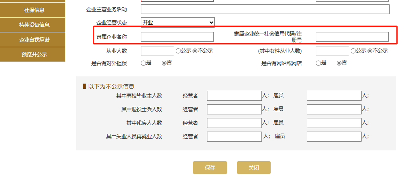Click 雇员 field for 退役士兵人数
This screenshot has width=410, height=184.
tap(334, 109)
